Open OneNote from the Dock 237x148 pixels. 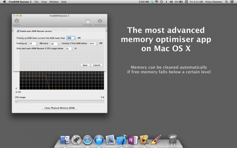133,140
